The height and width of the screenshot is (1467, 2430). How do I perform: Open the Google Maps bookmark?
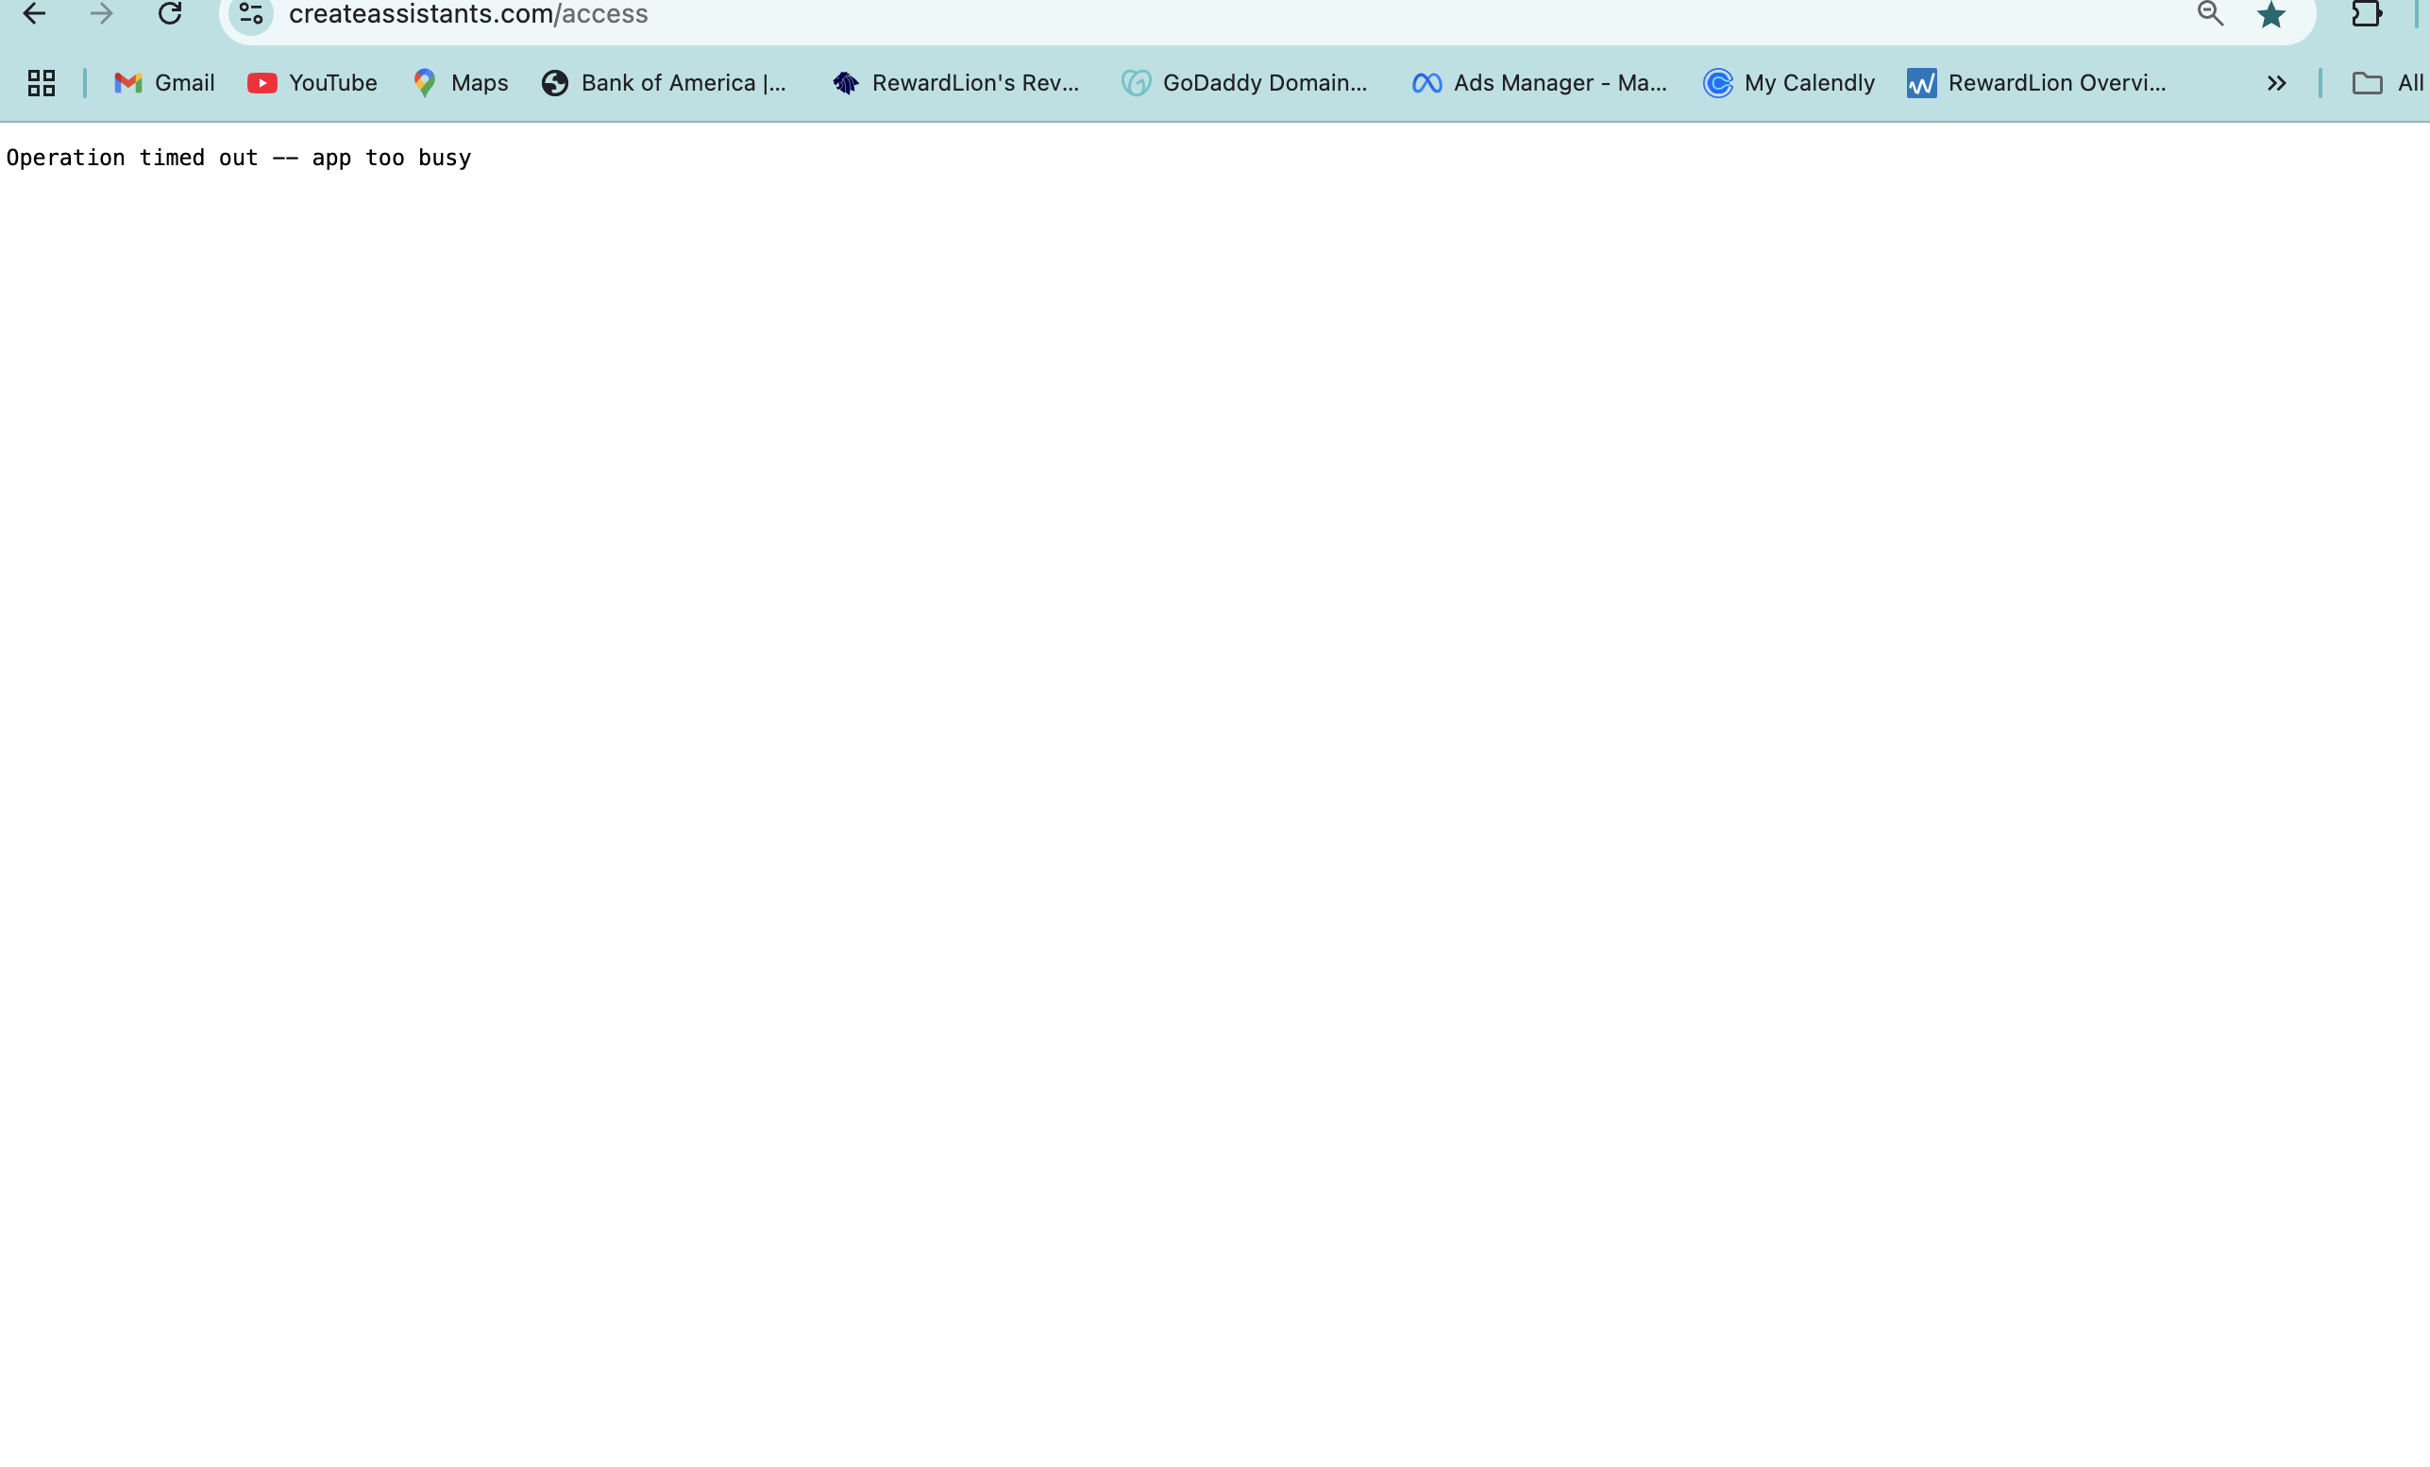point(460,83)
